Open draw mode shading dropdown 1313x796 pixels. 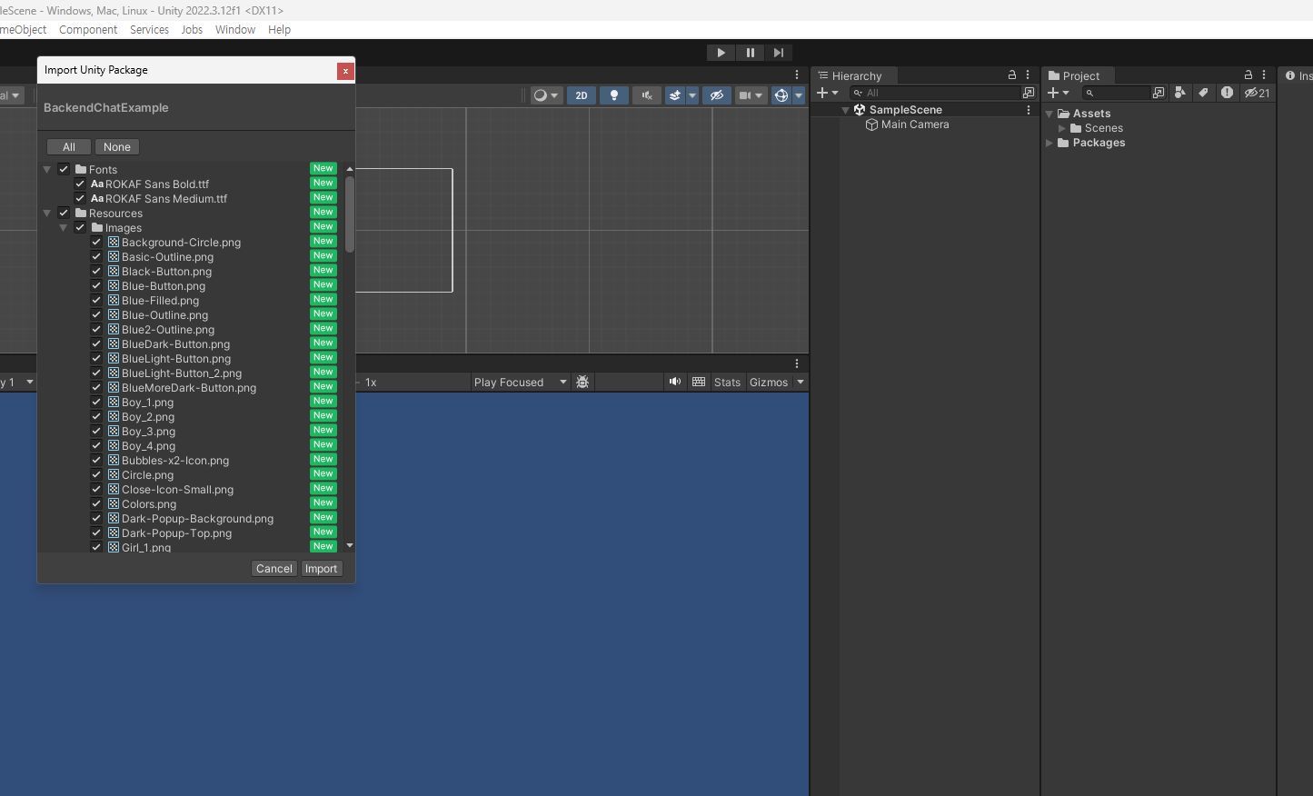546,95
